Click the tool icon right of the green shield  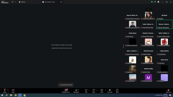(155, 2)
